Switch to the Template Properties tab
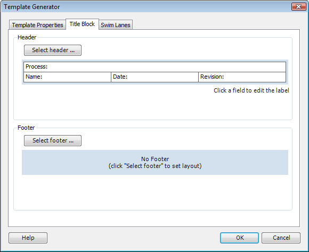 point(37,25)
